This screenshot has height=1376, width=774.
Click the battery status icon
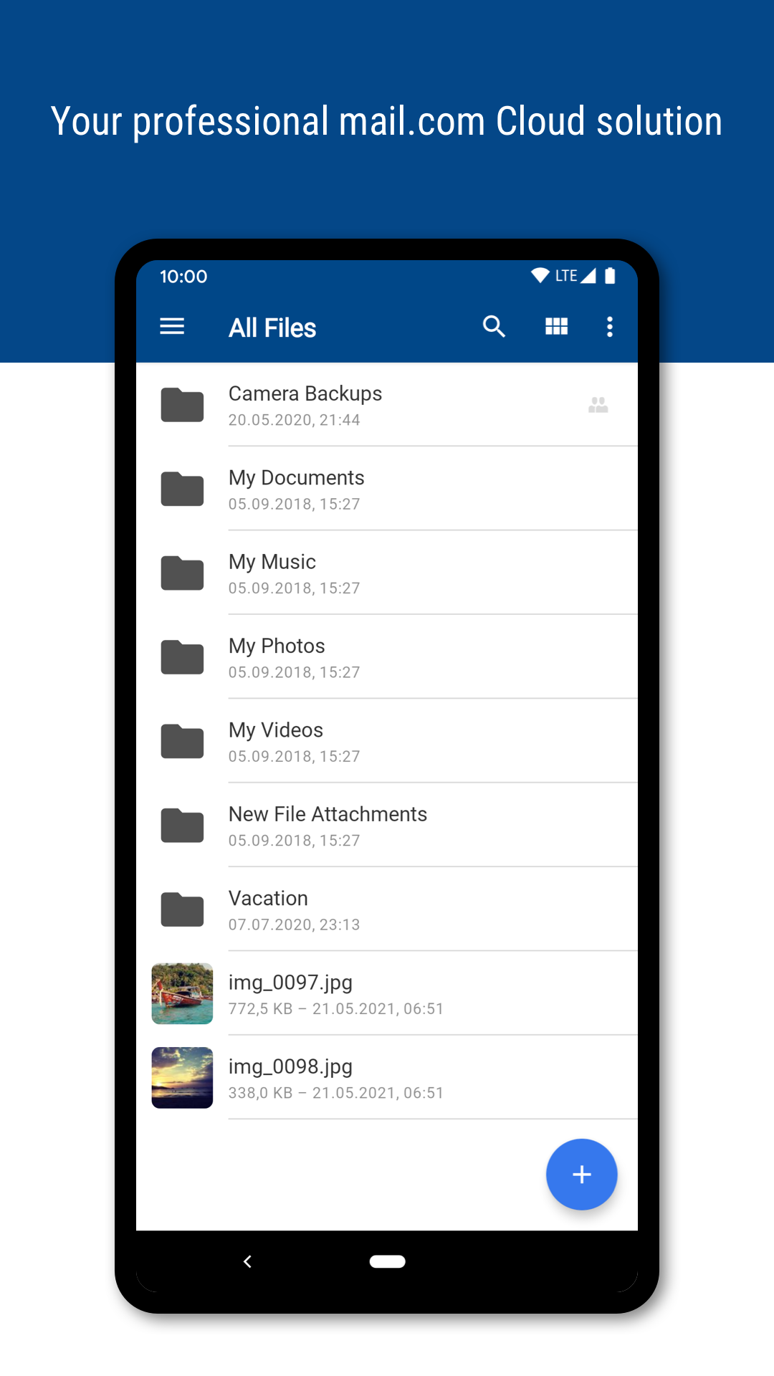point(610,276)
